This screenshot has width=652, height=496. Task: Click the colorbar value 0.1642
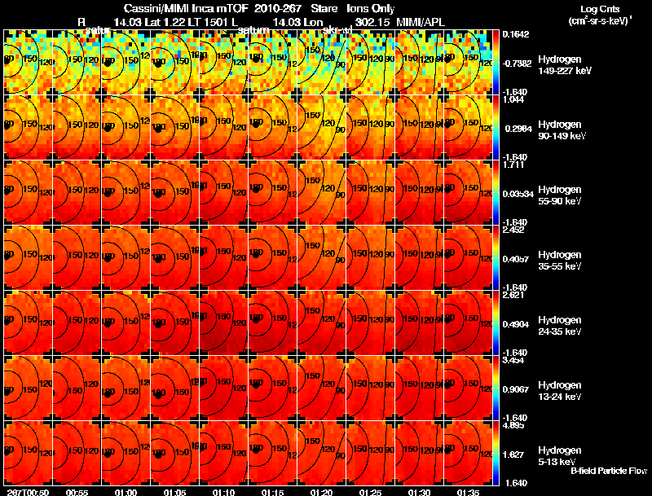516,34
